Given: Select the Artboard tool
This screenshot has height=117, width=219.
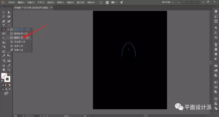Looking at the screenshot, I should (4, 65).
